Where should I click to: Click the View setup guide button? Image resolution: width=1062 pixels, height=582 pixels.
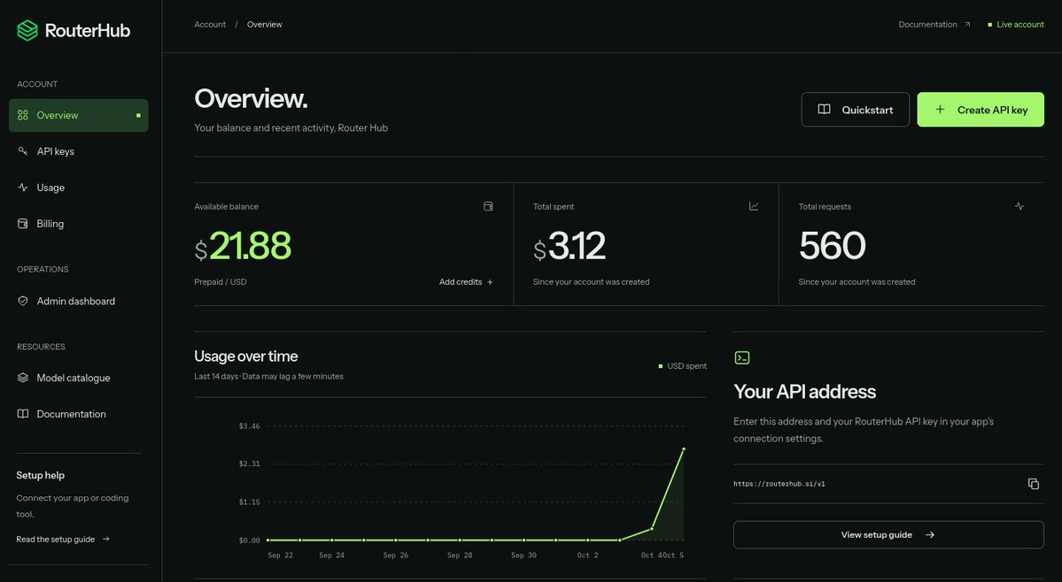pos(888,535)
